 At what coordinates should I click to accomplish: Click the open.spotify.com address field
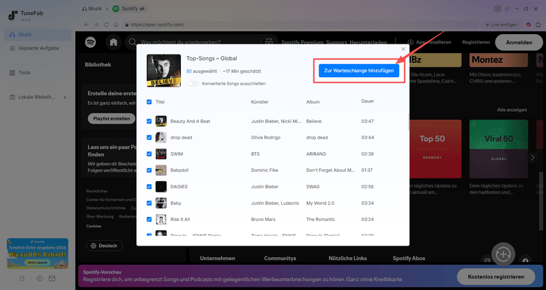click(x=300, y=25)
